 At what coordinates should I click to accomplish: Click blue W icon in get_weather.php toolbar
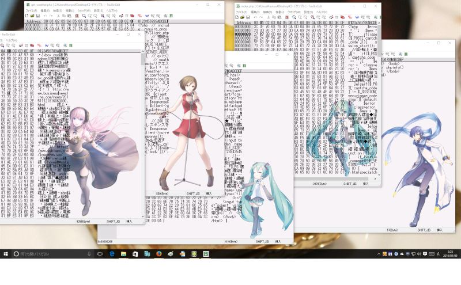tap(147, 16)
